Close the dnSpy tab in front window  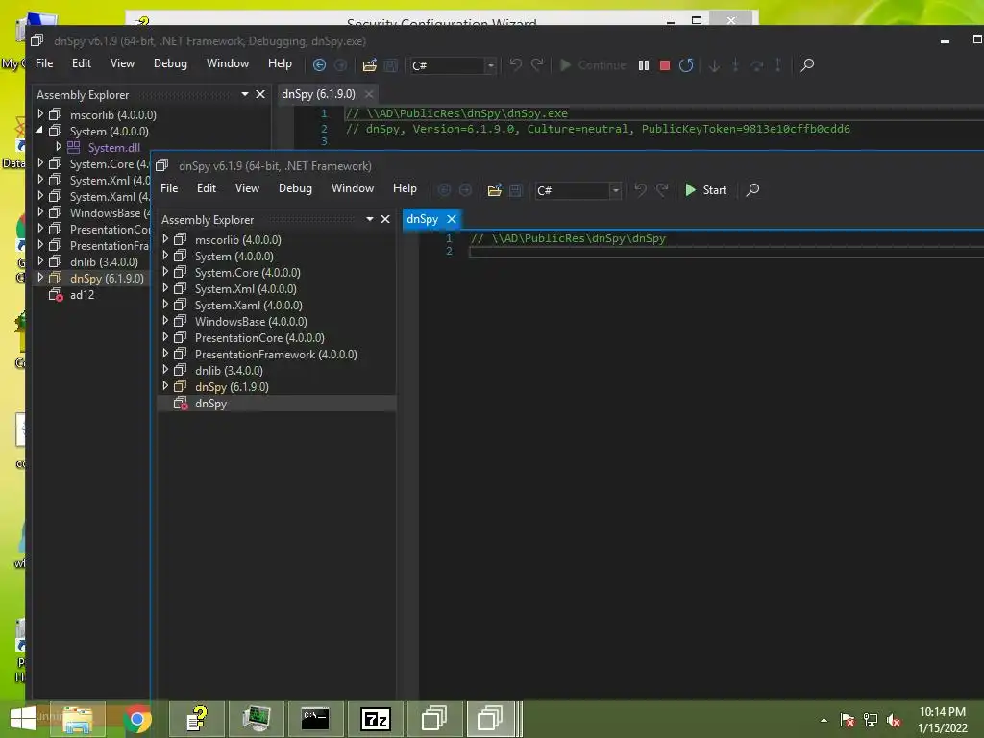(452, 219)
